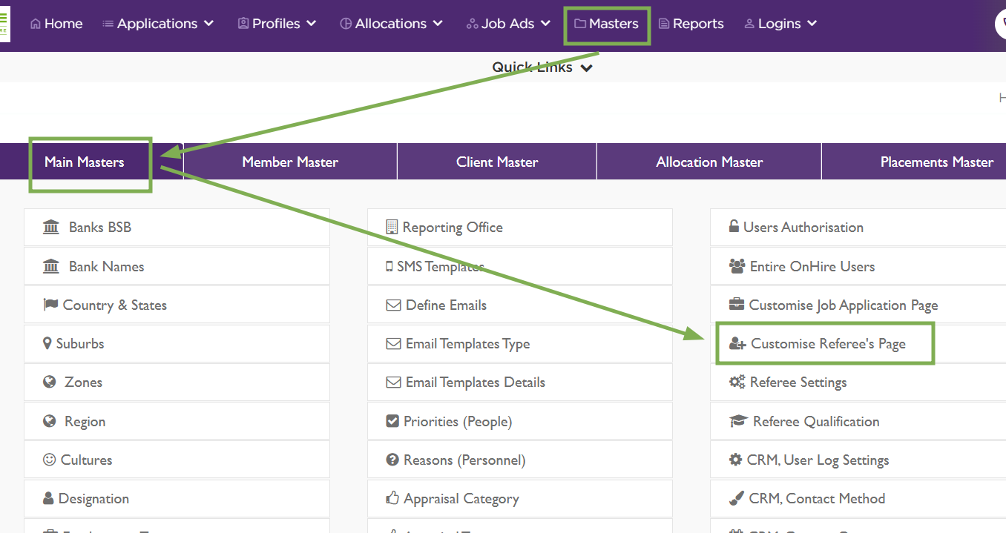Image resolution: width=1006 pixels, height=533 pixels.
Task: Click the Reporting Office building icon
Action: (392, 227)
